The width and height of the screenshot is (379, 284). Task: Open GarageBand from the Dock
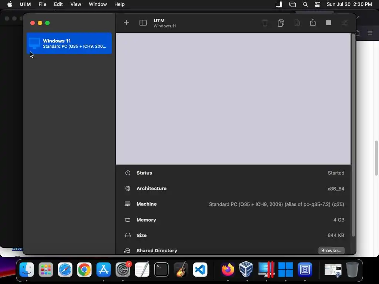pyautogui.click(x=181, y=270)
